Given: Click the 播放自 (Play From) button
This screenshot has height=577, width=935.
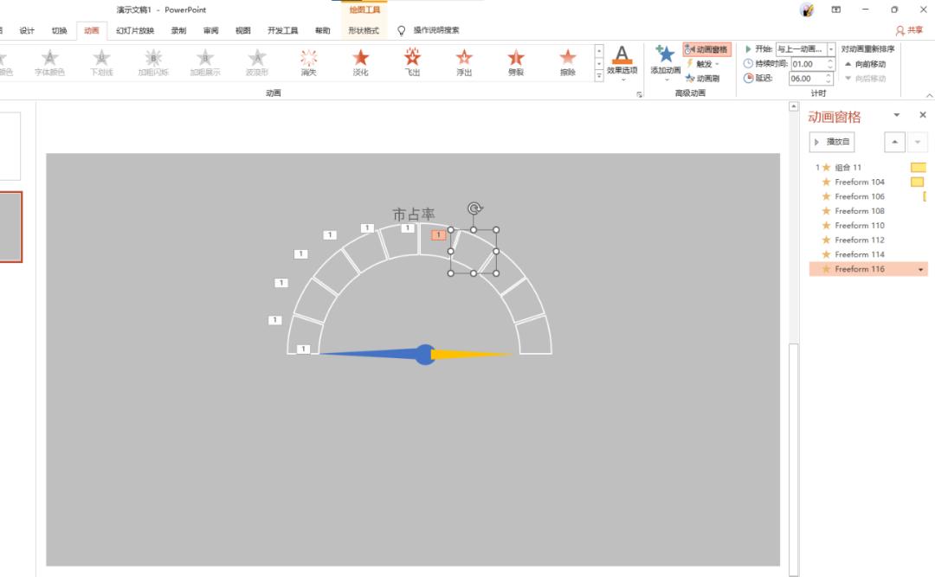Looking at the screenshot, I should click(831, 141).
